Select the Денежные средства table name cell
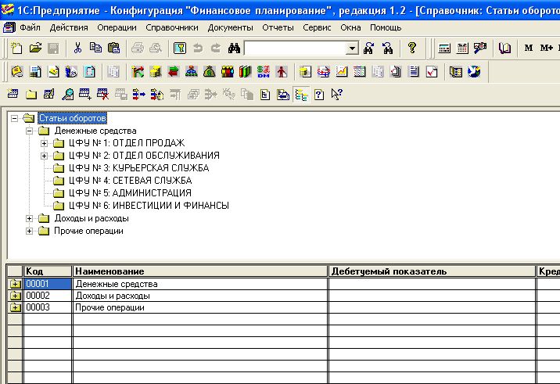Viewport: 560px width, 384px height. coord(200,284)
